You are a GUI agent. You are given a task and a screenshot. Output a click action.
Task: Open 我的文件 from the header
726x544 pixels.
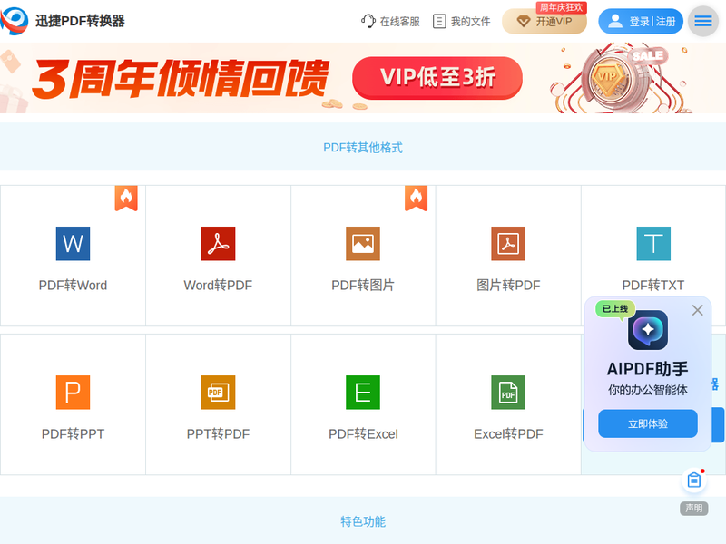click(461, 21)
